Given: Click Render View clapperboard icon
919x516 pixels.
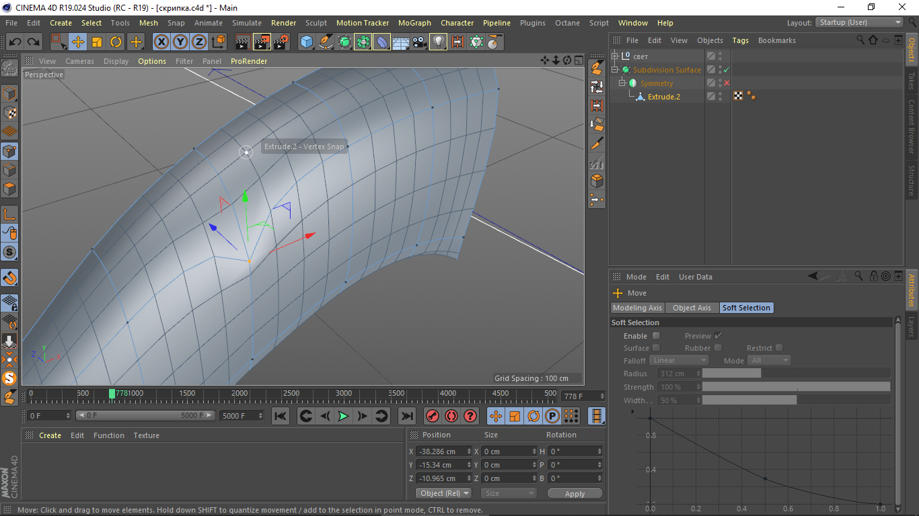Looking at the screenshot, I should click(242, 42).
